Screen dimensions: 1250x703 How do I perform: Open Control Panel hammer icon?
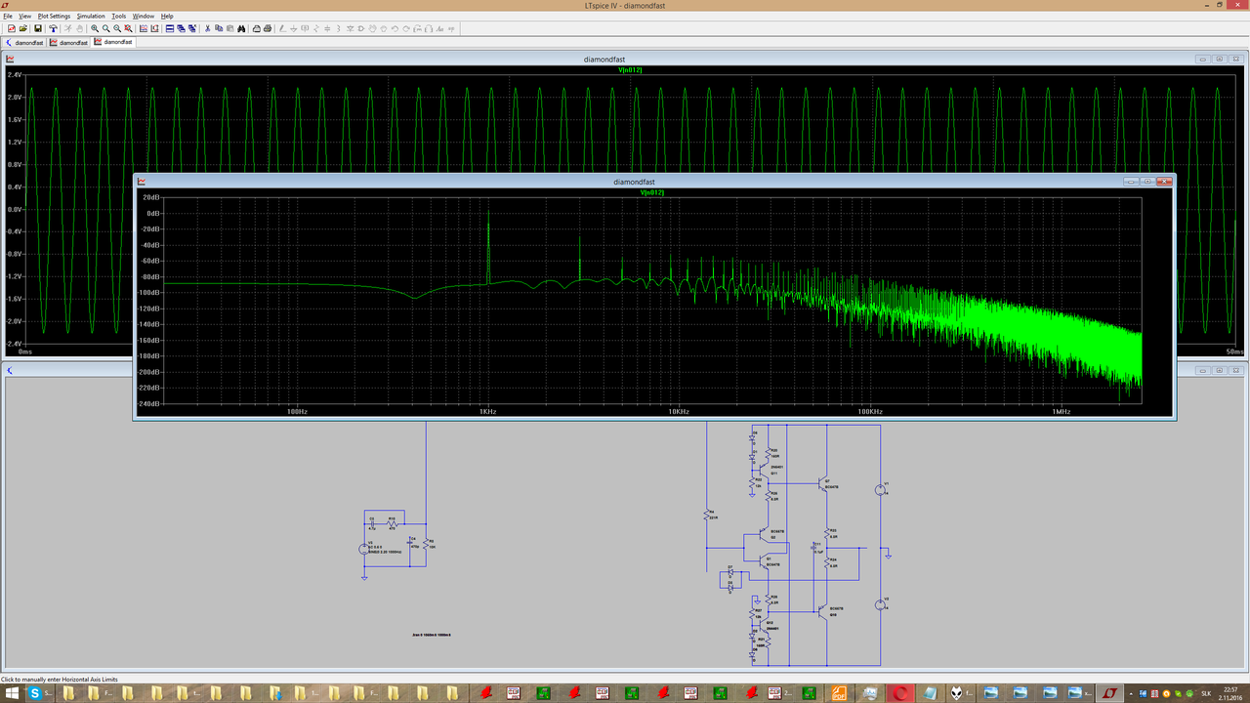[x=53, y=28]
